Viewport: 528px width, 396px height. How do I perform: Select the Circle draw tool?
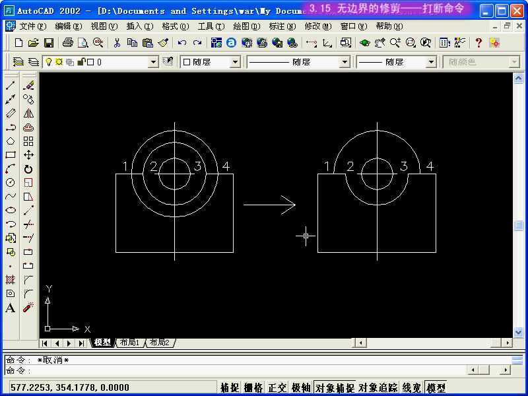point(11,183)
